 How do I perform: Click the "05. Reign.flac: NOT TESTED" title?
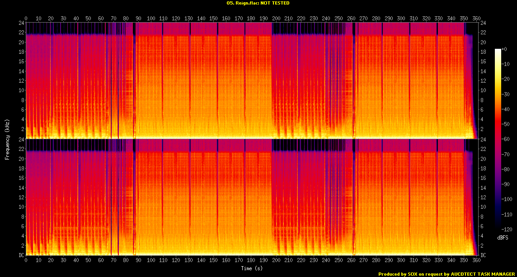point(258,3)
